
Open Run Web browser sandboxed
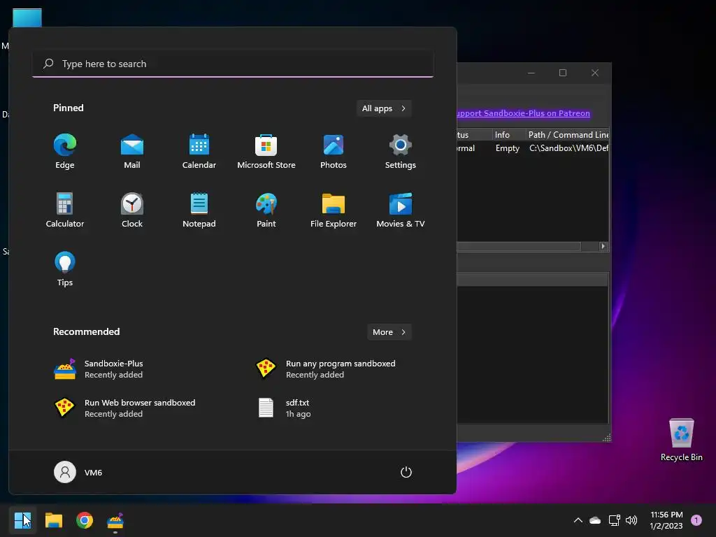pyautogui.click(x=124, y=408)
